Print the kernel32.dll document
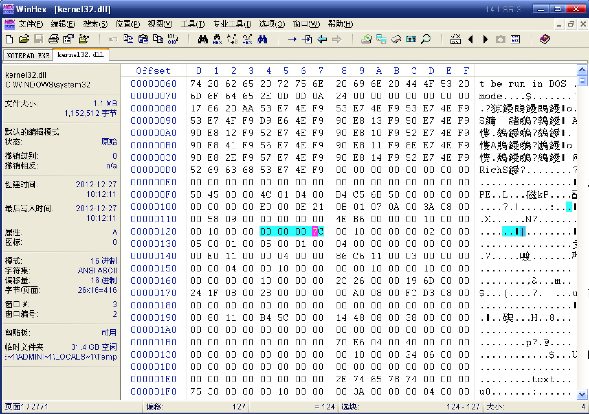Image resolution: width=589 pixels, height=414 pixels. (x=54, y=39)
